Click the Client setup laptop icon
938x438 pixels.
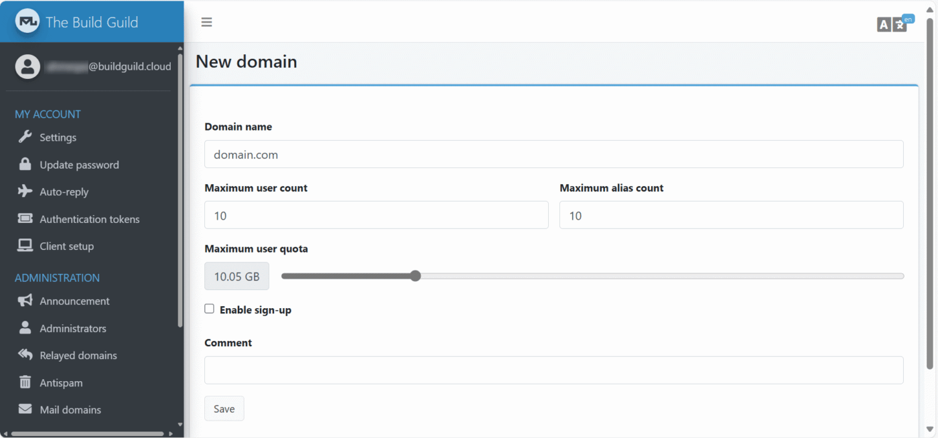[25, 246]
